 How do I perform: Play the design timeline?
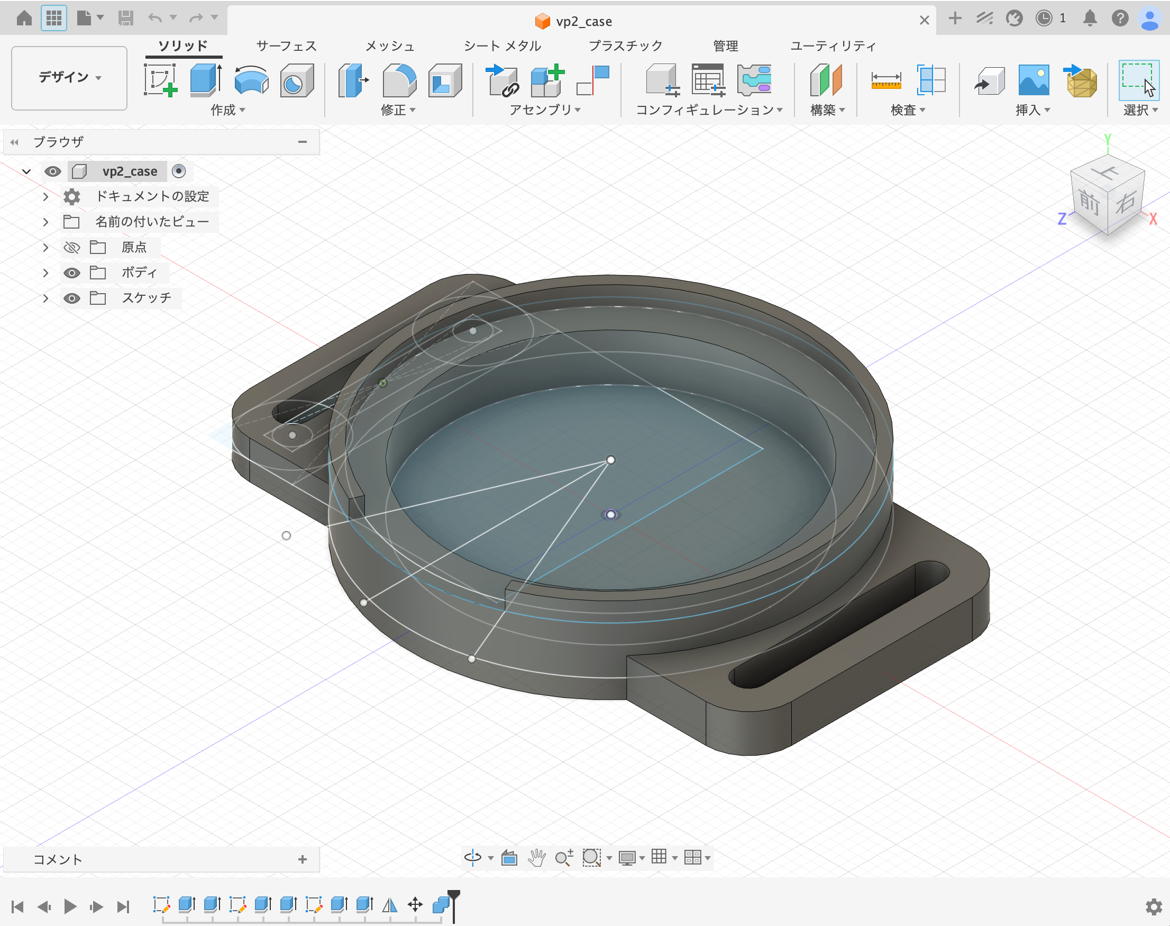coord(70,906)
